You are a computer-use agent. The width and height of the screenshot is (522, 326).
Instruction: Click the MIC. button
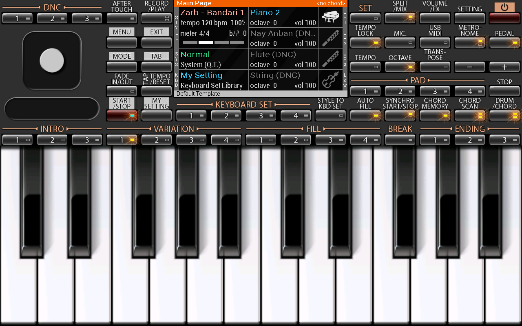(x=400, y=42)
